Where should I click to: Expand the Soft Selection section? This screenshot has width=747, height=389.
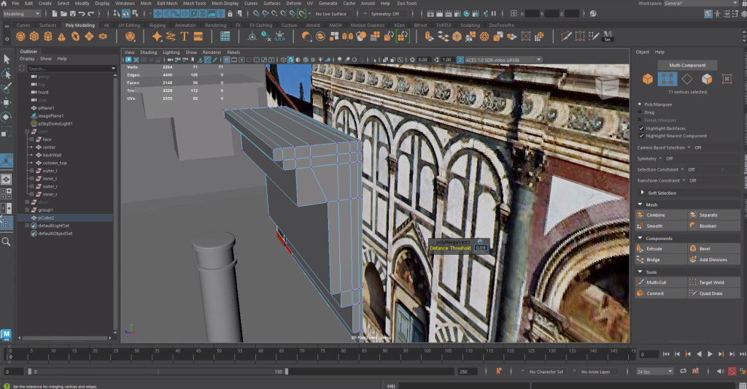(642, 193)
